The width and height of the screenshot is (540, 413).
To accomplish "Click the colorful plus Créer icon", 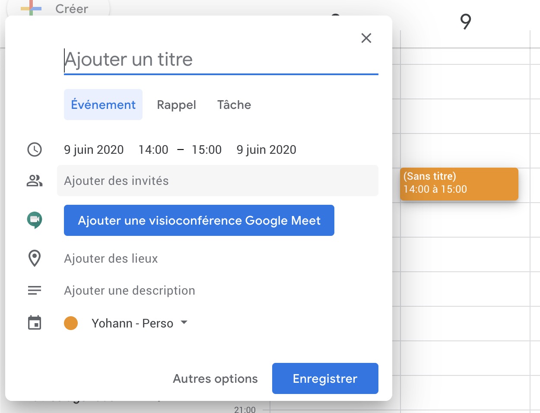I will (31, 9).
